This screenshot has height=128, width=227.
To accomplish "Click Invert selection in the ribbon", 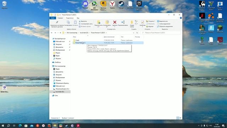I will tap(165, 27).
